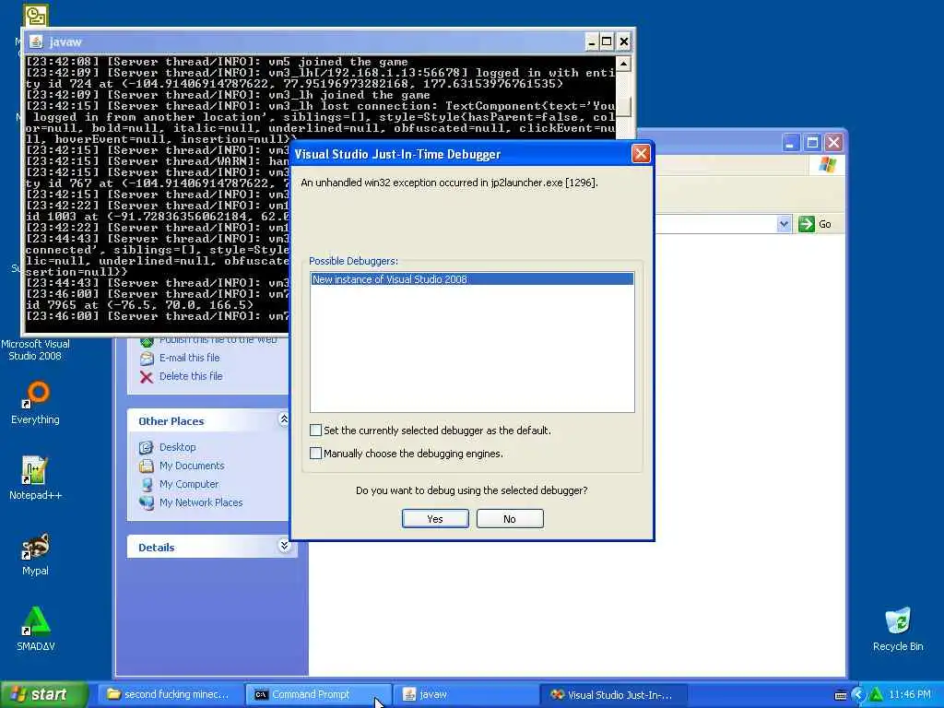This screenshot has width=944, height=708.
Task: Click the javaw window Java icon
Action: (x=36, y=41)
